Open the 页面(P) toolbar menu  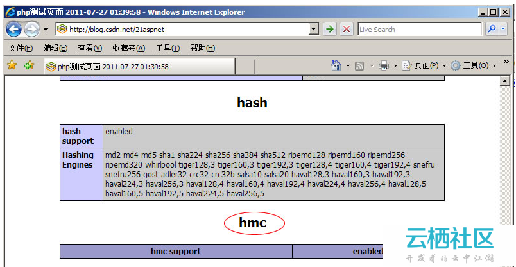[424, 65]
